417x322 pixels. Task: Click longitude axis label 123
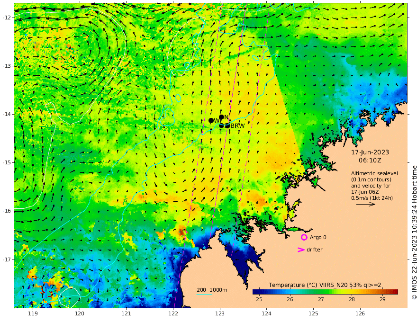click(220, 313)
